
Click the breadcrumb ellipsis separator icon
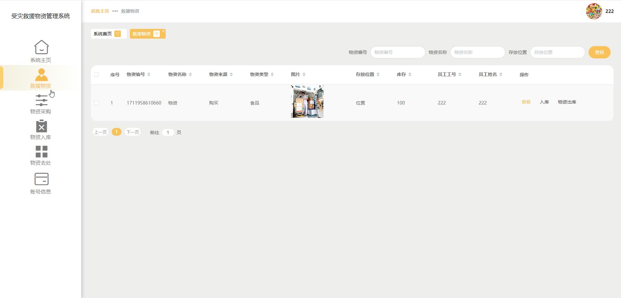[x=115, y=11]
